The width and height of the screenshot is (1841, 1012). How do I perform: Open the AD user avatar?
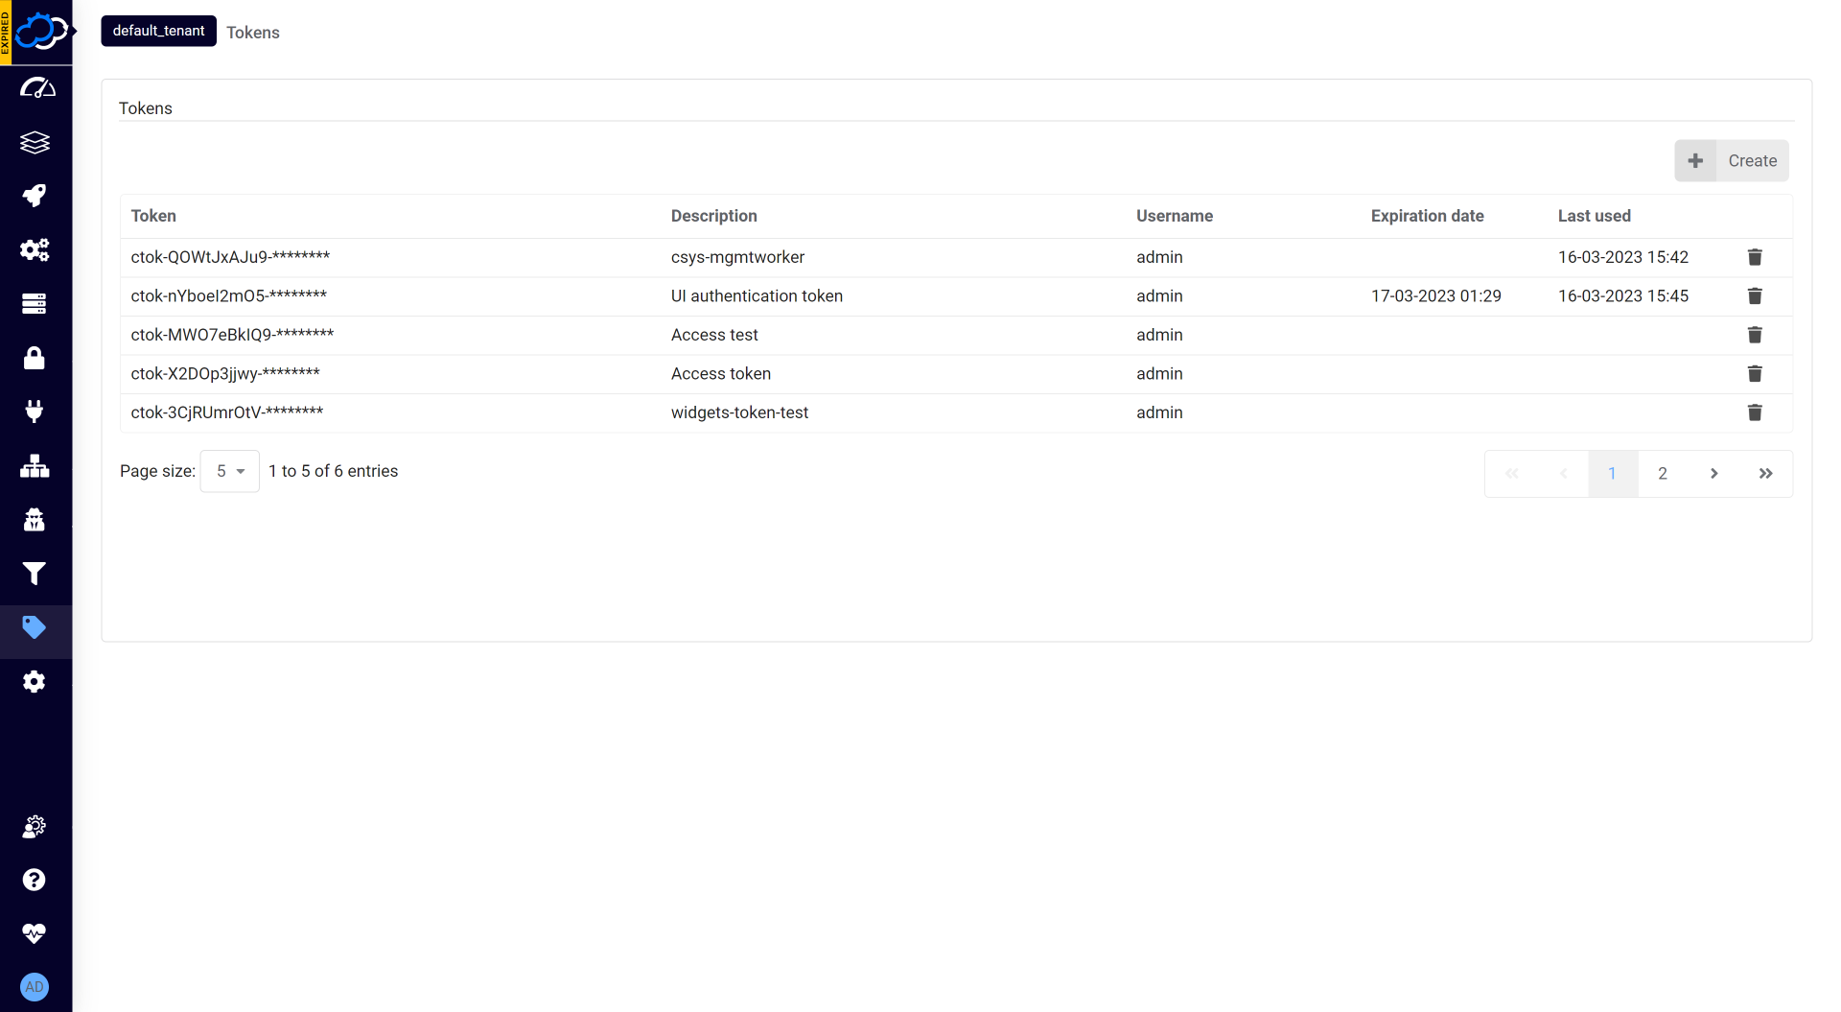coord(35,987)
